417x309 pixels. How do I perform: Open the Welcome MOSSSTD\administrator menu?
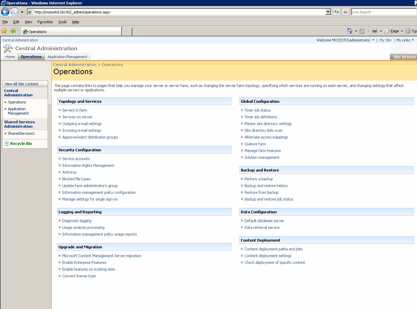(x=345, y=40)
